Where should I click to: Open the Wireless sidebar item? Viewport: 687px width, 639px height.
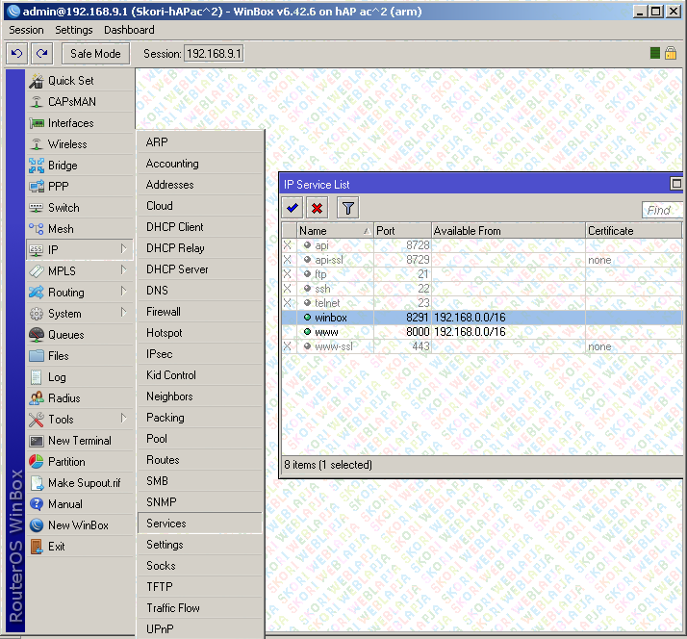[x=67, y=144]
